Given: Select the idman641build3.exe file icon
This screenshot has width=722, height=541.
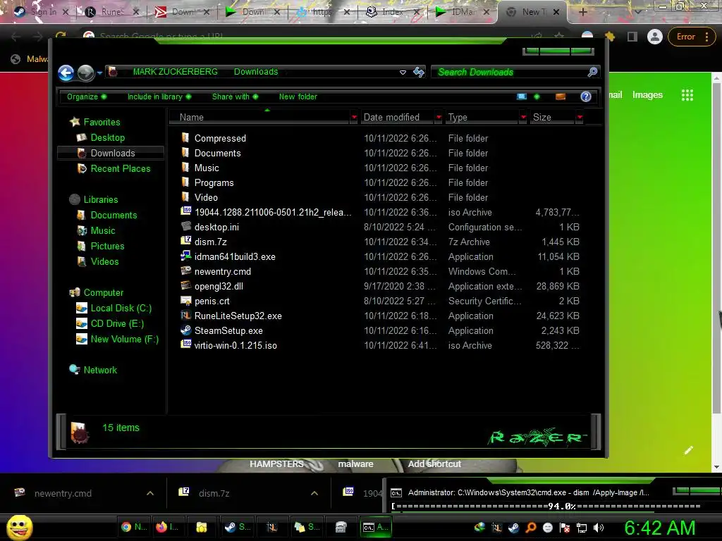Looking at the screenshot, I should pos(185,256).
